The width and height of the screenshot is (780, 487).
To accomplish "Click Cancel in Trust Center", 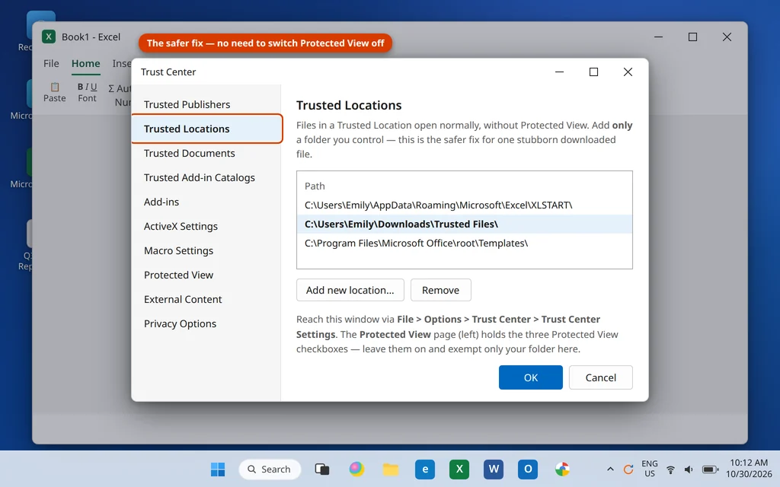I will tap(601, 377).
